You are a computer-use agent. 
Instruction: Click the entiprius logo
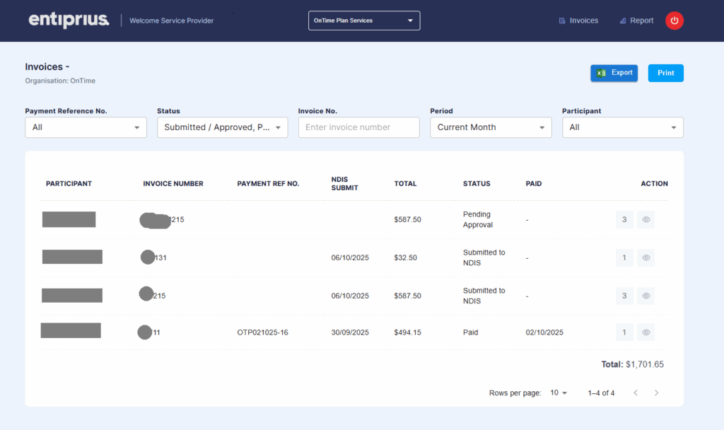pyautogui.click(x=69, y=21)
